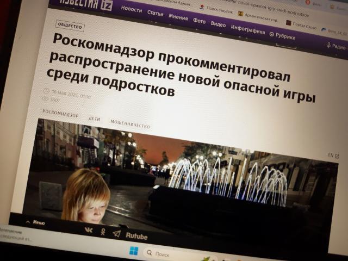Click the Поиск закупок bookmark favicon
This screenshot has height=261, width=348.
pos(202,7)
